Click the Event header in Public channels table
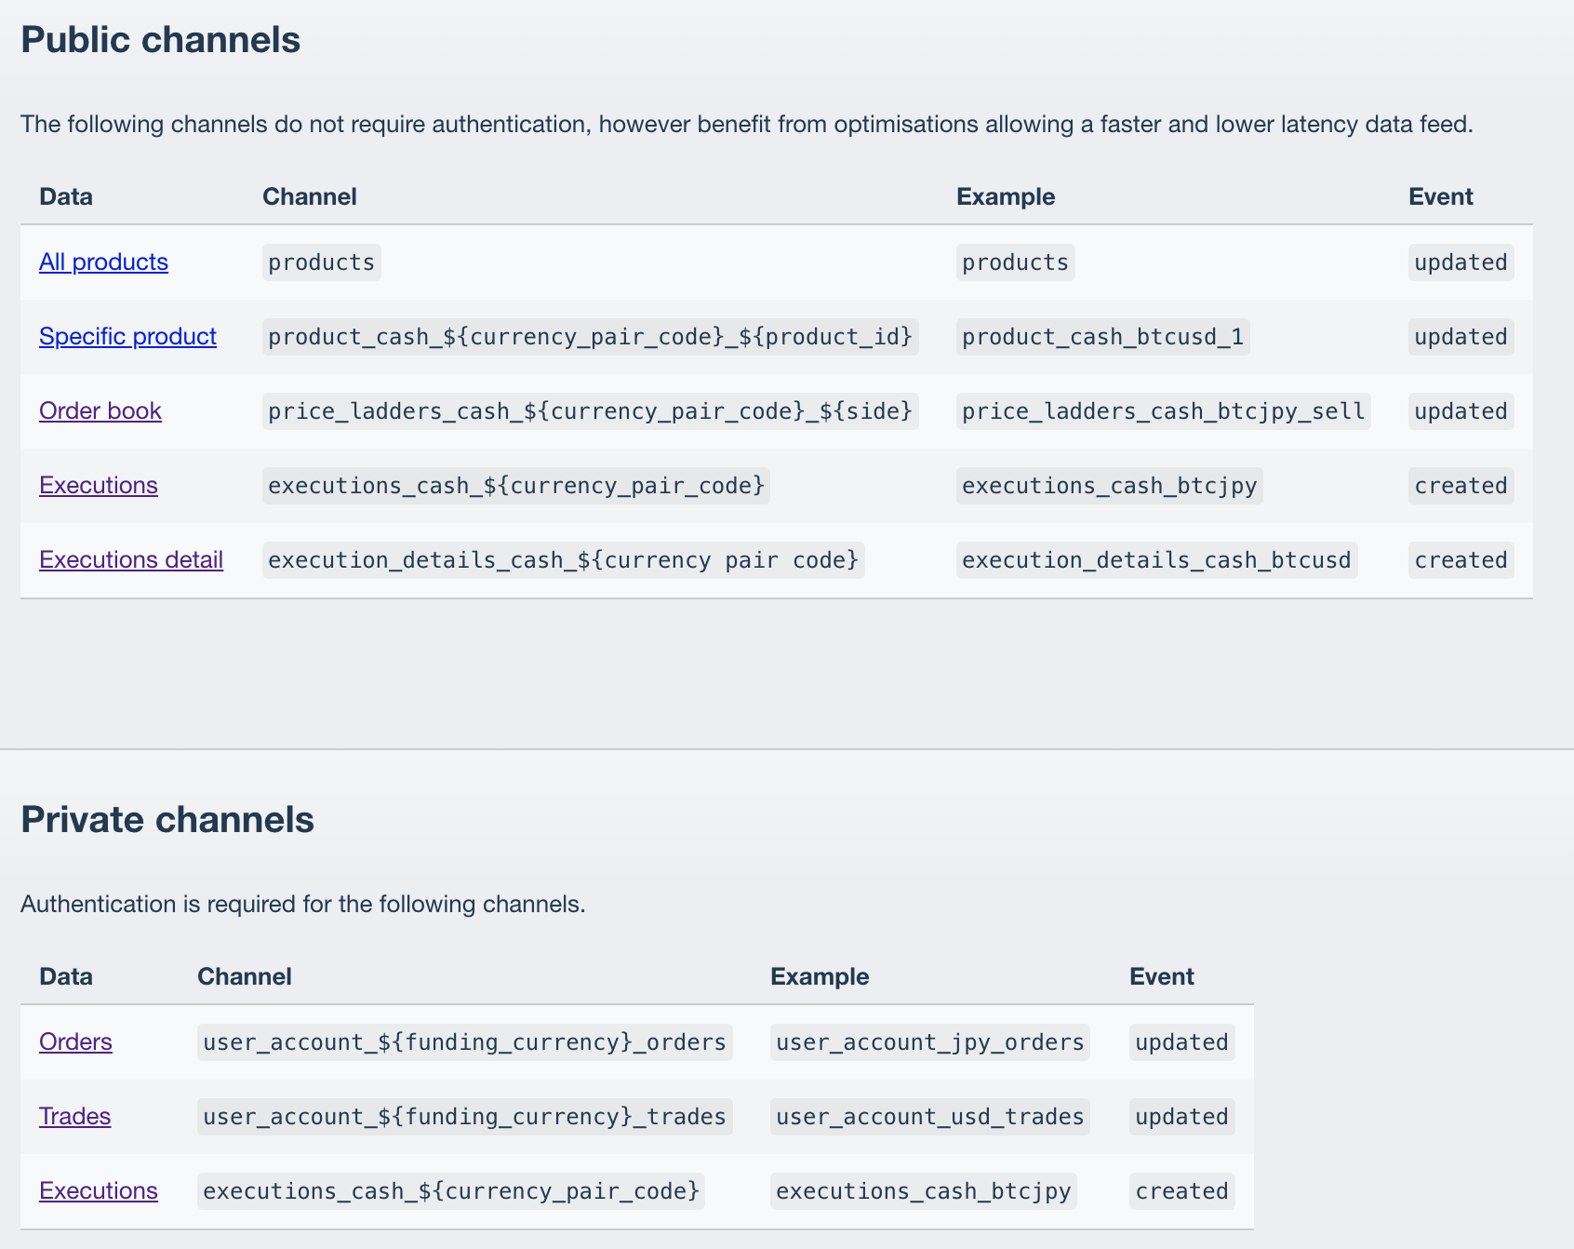Image resolution: width=1574 pixels, height=1249 pixels. [1441, 196]
